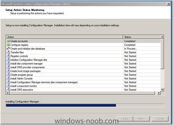Click the green check icon beside Create accounts
This screenshot has height=125, width=173.
coord(8,41)
